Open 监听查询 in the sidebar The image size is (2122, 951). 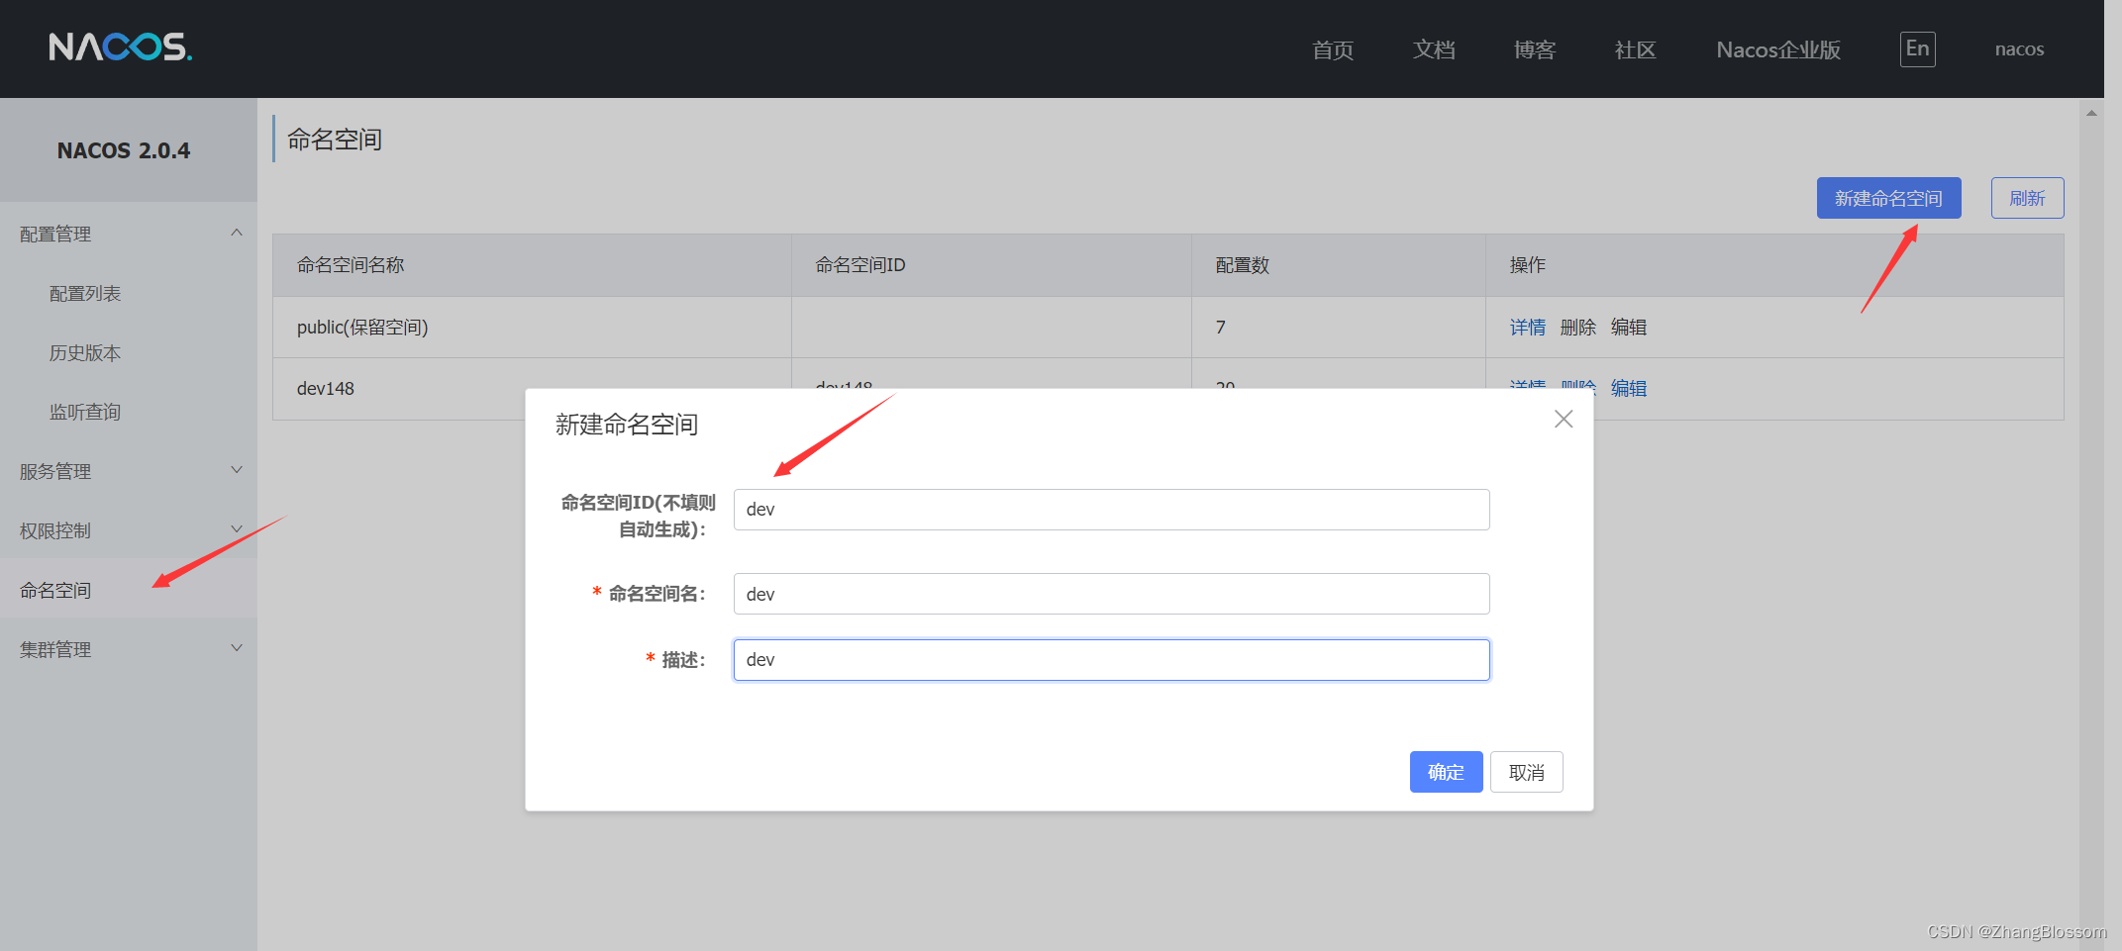(85, 413)
